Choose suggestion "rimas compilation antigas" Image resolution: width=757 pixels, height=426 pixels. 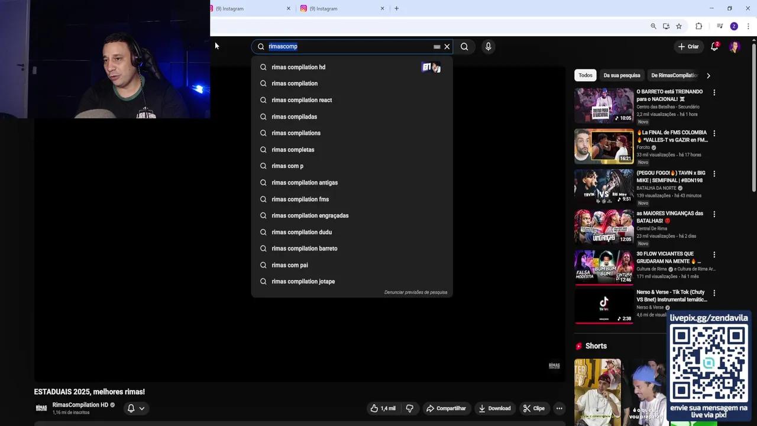tap(352, 182)
